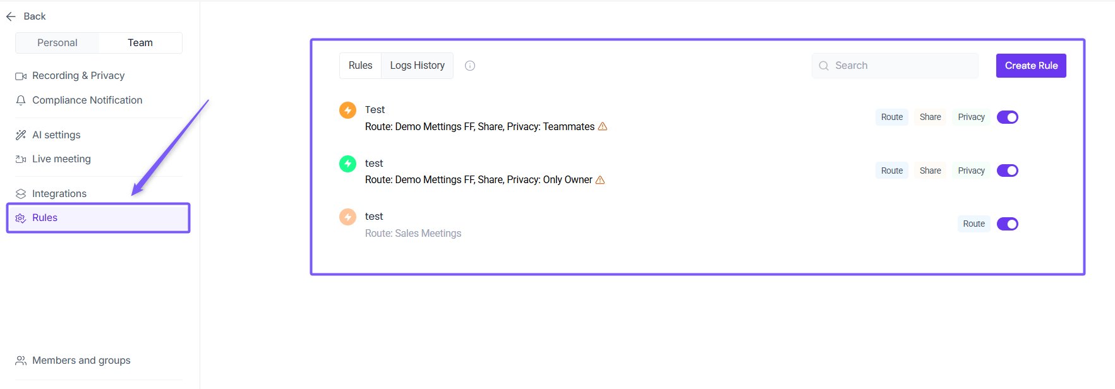This screenshot has width=1115, height=389.
Task: Toggle the Sales Meetings route rule
Action: (1007, 224)
